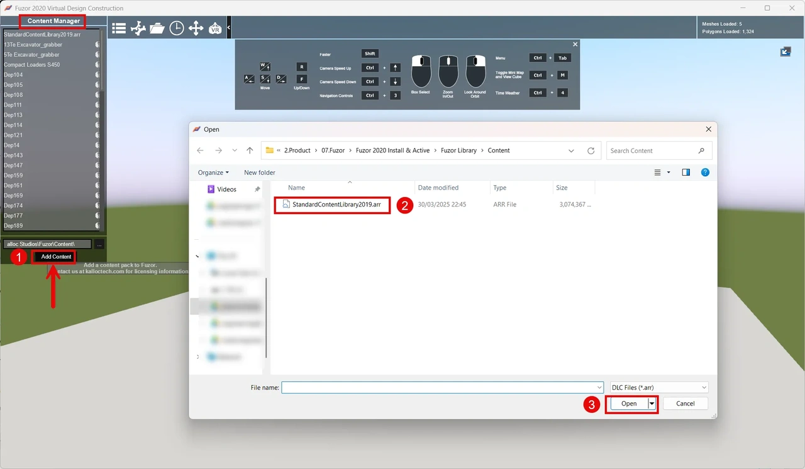Click the icon beside Dep104
The height and width of the screenshot is (469, 805).
[x=97, y=75]
